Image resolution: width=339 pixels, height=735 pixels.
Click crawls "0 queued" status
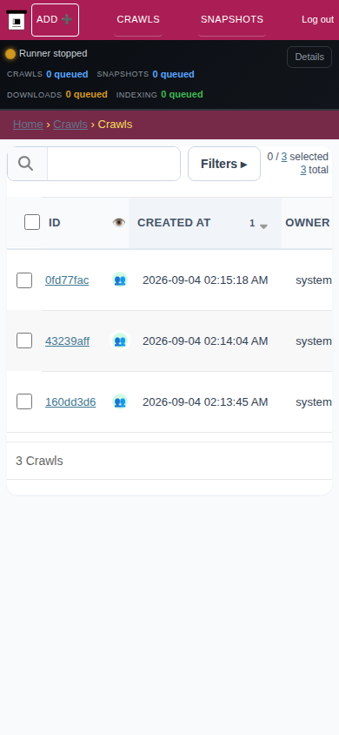click(67, 74)
